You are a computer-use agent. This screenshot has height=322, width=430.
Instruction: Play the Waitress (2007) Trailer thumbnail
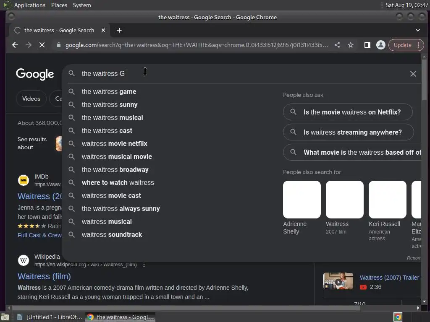(338, 281)
